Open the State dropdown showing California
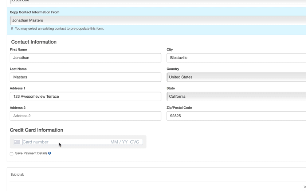Image resolution: width=306 pixels, height=191 pixels. pos(236,97)
